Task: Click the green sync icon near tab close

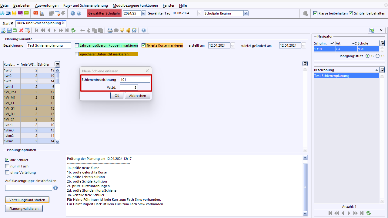Action: click(x=372, y=30)
